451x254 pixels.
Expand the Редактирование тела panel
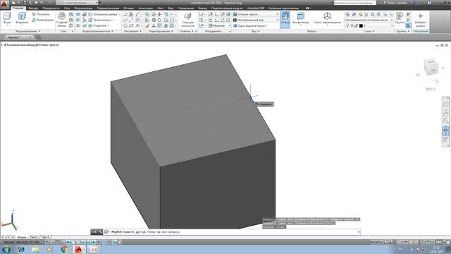pos(98,31)
